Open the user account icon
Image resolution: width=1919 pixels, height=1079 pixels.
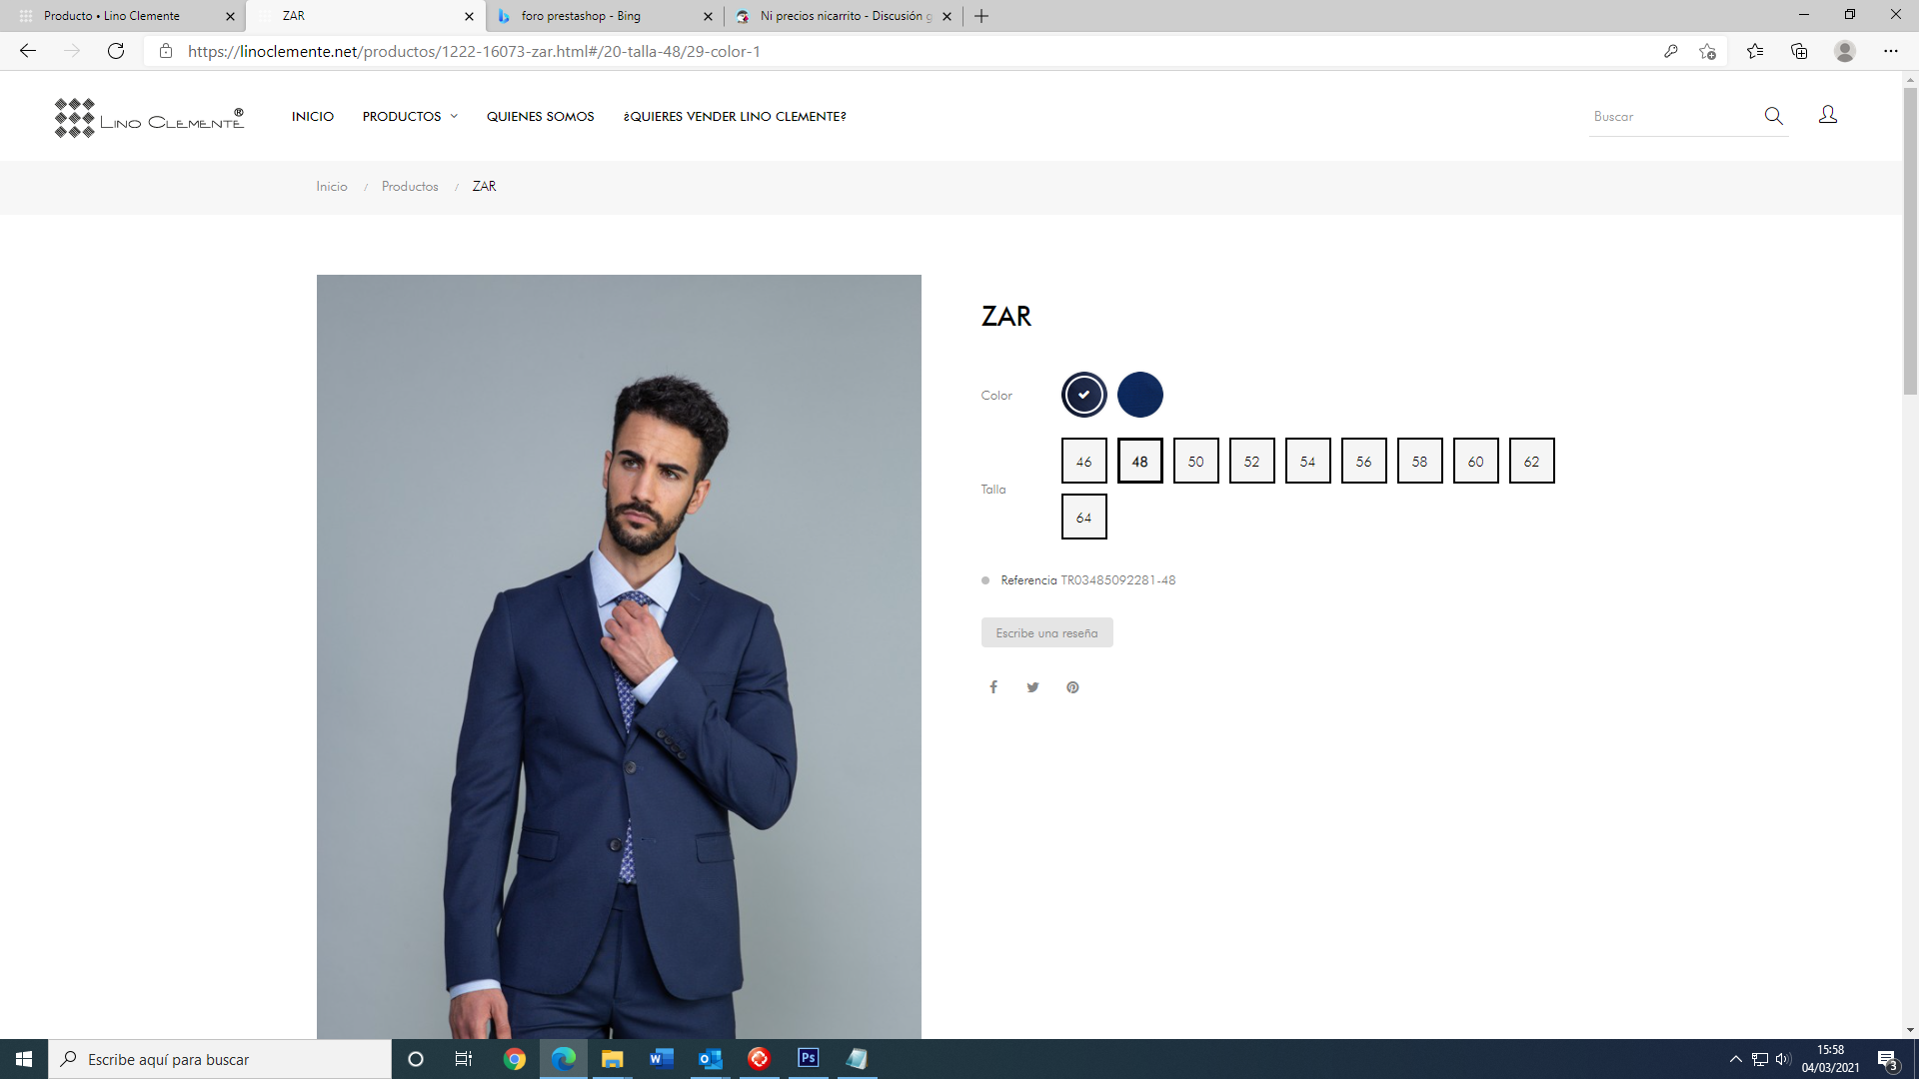(1827, 115)
